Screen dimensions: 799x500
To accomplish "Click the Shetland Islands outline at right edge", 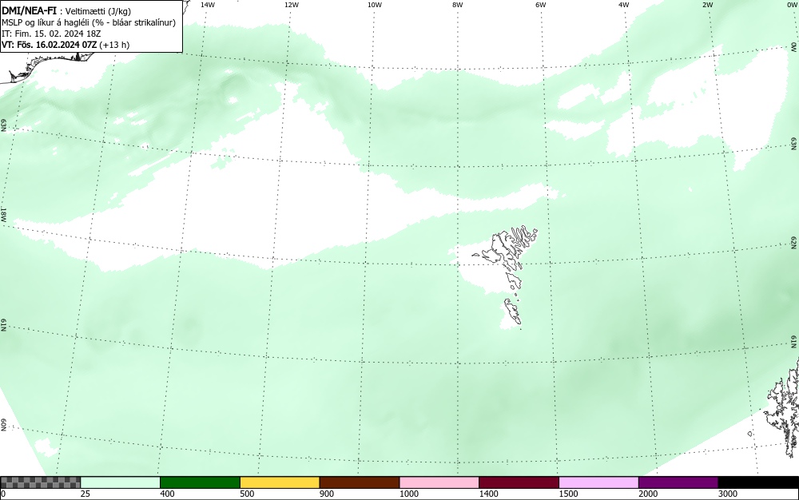I will click(x=783, y=407).
